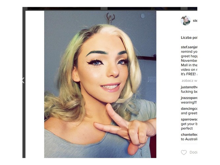Open commenter dancingcc... profile

pos(189,109)
